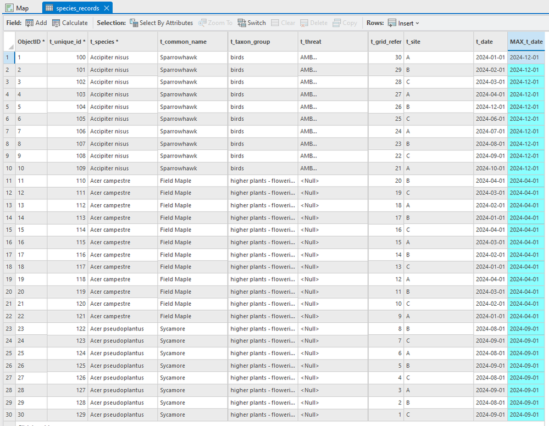Clear the selection
549x426 pixels.
[x=283, y=23]
